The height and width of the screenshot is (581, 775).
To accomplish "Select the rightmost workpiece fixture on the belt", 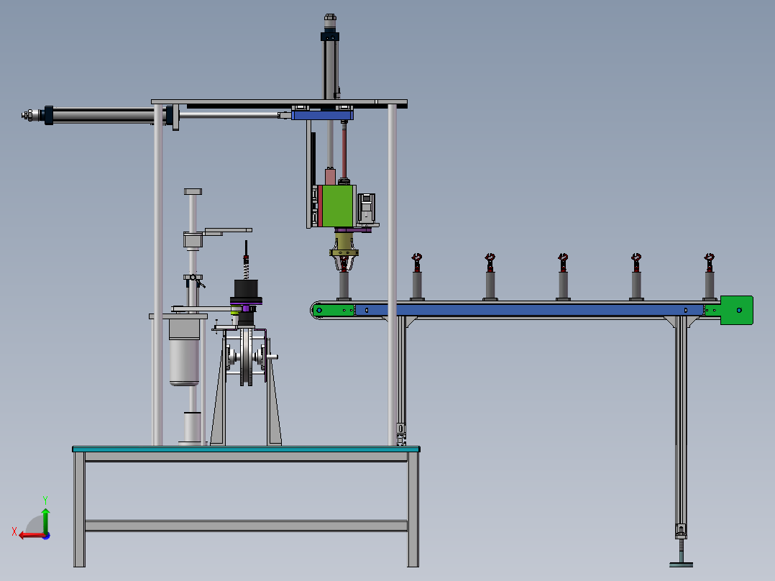I will point(709,273).
